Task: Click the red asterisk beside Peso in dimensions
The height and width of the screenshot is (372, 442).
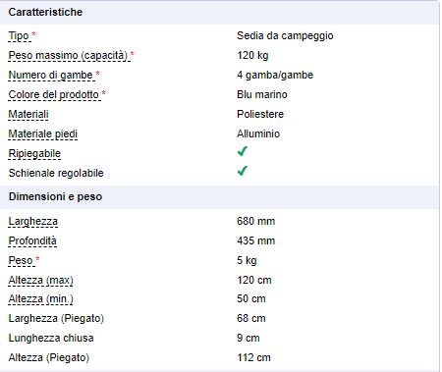Action: coord(37,259)
